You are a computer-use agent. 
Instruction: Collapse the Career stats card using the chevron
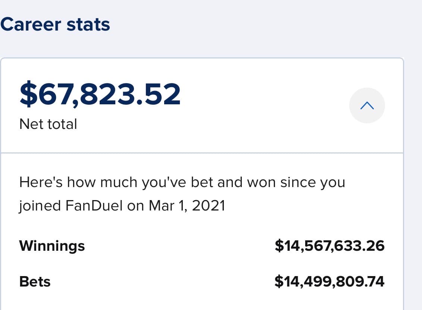367,105
